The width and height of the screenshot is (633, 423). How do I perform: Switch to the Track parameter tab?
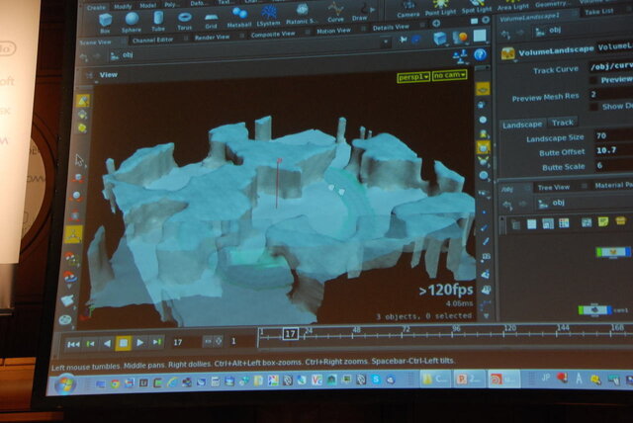[563, 123]
